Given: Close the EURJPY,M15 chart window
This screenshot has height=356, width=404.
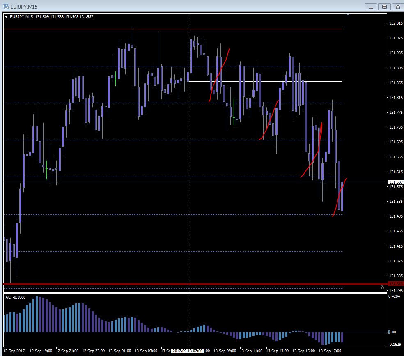Looking at the screenshot, I should click(397, 6).
